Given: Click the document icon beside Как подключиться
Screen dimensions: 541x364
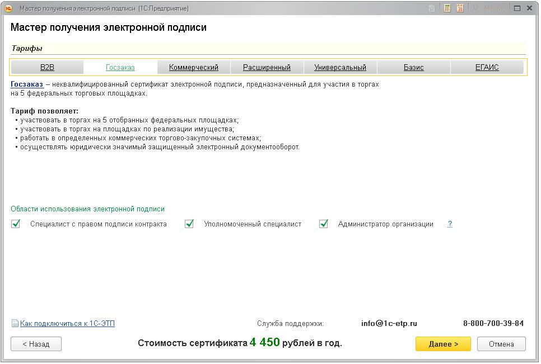Looking at the screenshot, I should tap(15, 323).
